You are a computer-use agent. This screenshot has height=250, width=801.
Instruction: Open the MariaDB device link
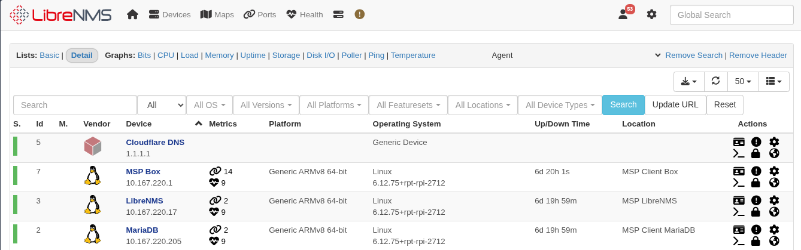(142, 230)
